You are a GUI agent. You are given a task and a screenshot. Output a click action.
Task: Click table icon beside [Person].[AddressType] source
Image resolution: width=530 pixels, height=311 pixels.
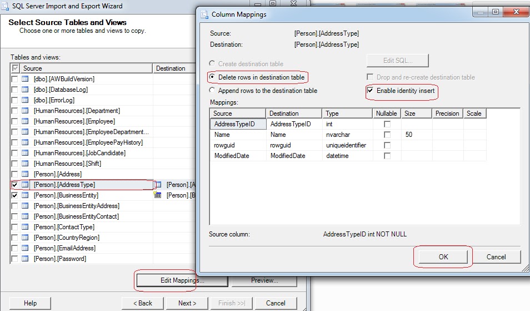(x=25, y=185)
